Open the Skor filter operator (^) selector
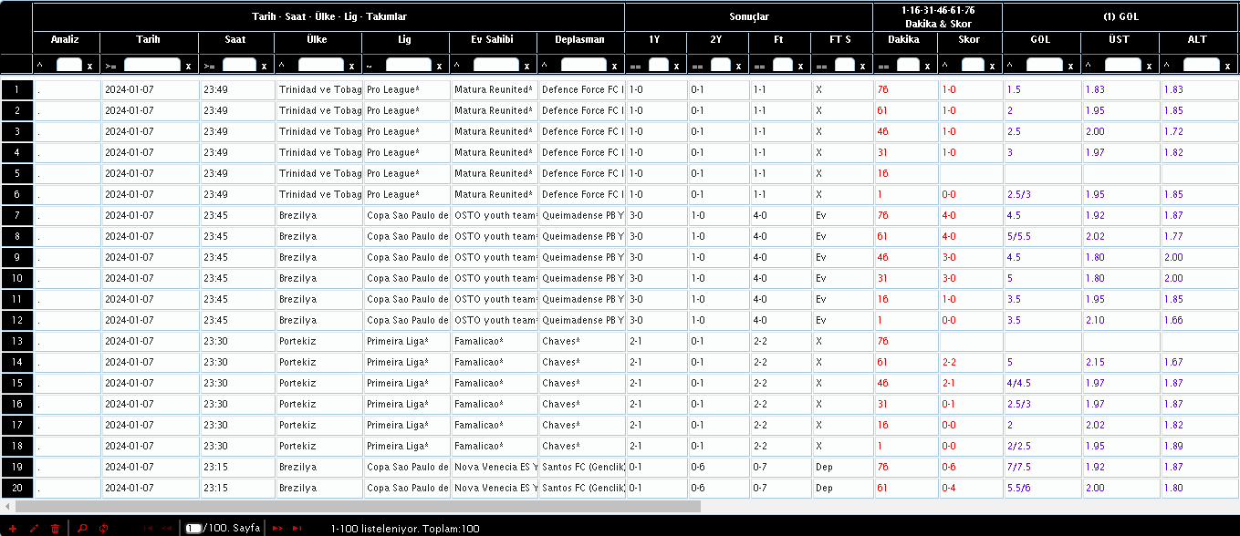 [945, 66]
